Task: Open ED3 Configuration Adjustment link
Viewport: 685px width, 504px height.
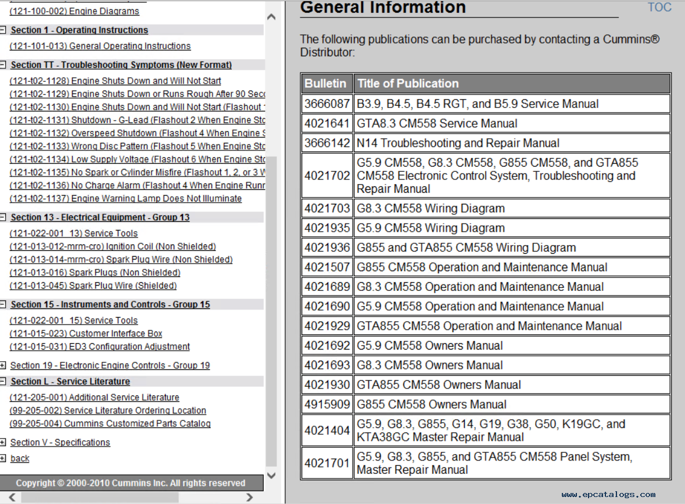Action: [99, 347]
